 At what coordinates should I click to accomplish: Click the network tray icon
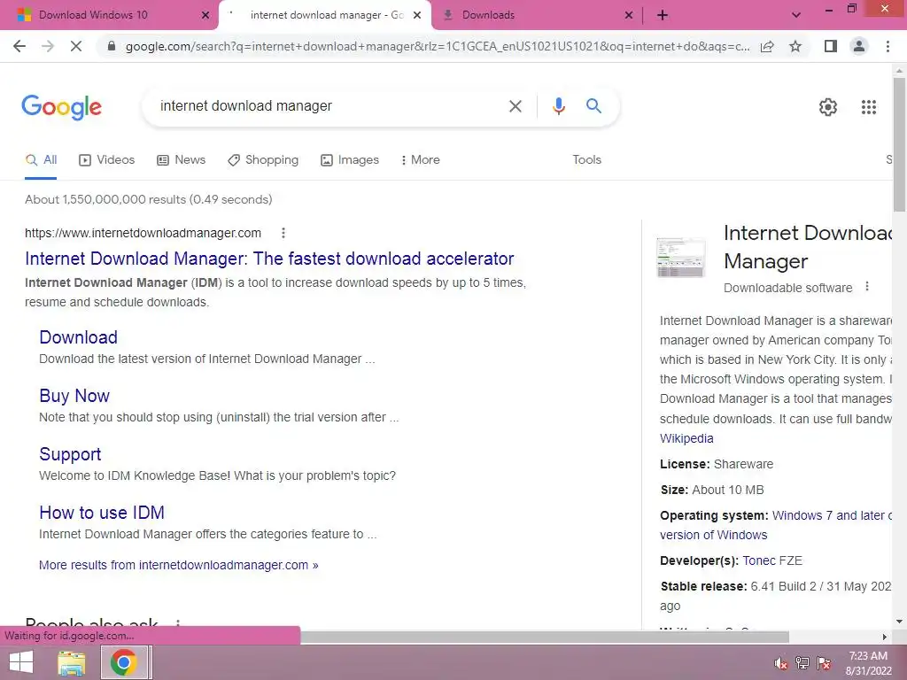click(x=802, y=663)
